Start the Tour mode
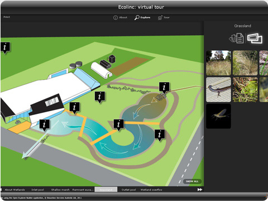268x201 pixels. pyautogui.click(x=164, y=17)
